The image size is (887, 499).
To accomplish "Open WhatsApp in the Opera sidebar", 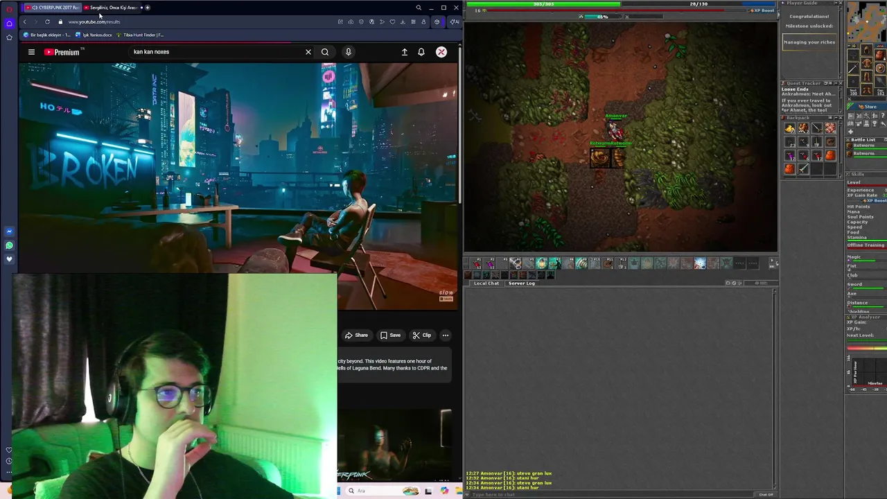I will click(9, 245).
